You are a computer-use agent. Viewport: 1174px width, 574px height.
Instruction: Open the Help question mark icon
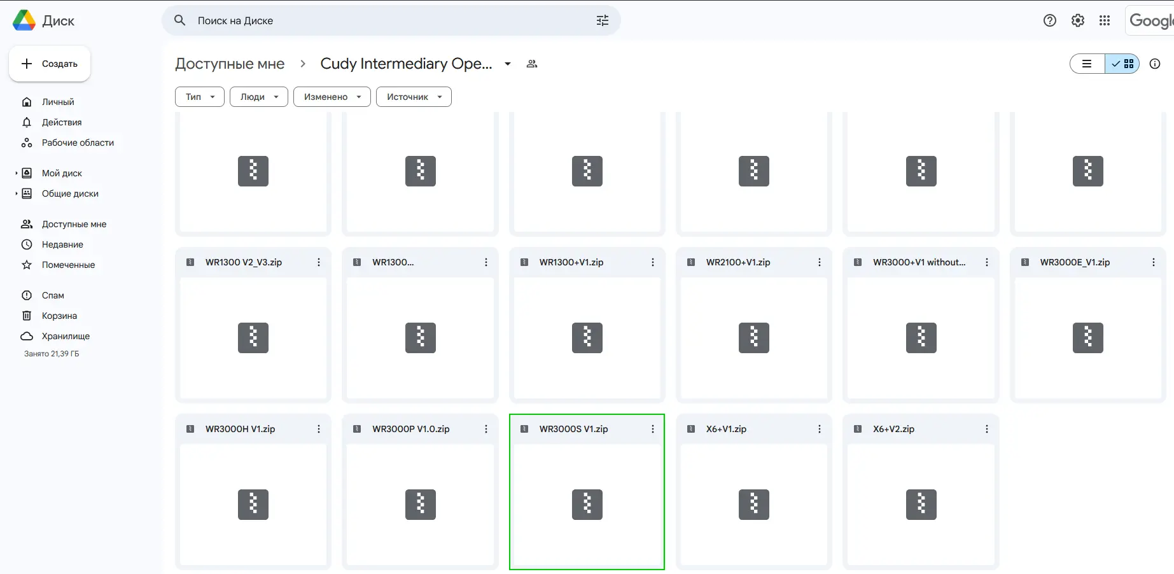click(x=1050, y=20)
